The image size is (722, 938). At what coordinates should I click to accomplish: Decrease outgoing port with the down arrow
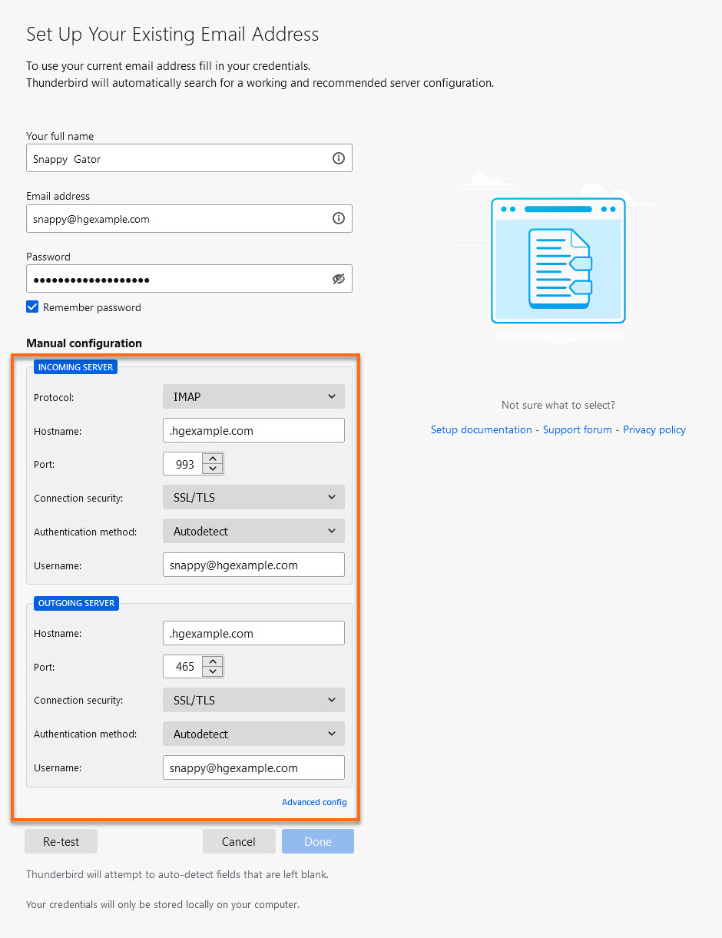tap(213, 671)
